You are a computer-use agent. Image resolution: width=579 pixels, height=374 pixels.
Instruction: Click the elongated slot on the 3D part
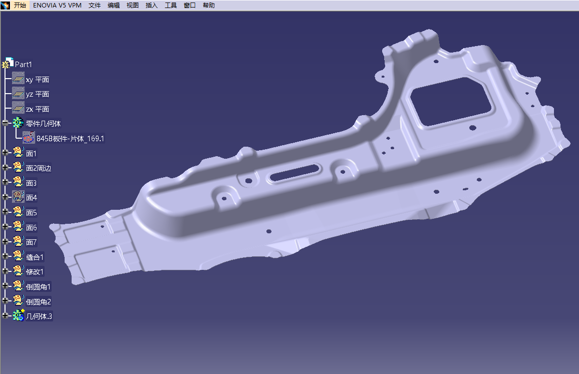pos(296,173)
